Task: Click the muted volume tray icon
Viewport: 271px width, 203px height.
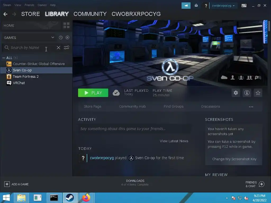Action: (246, 198)
